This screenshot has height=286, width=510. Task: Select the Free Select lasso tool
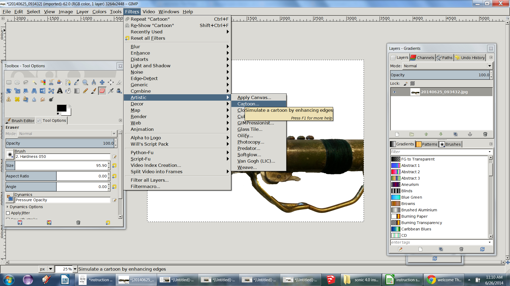tap(26, 82)
